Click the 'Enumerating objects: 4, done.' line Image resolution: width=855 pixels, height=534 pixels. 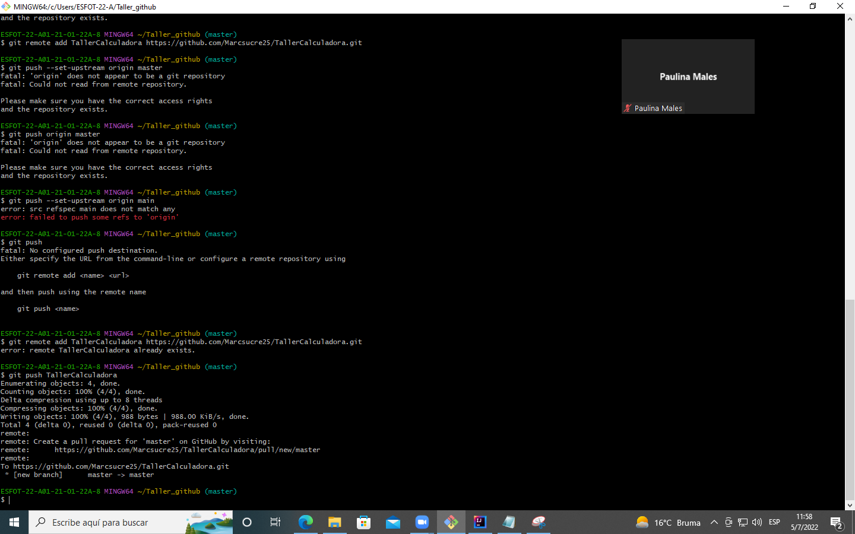61,383
